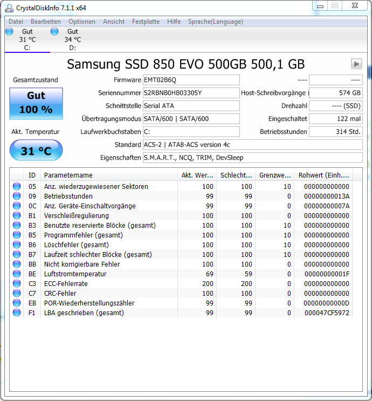
Task: Click status orb for LBA geschrieben row
Action: 17,312
